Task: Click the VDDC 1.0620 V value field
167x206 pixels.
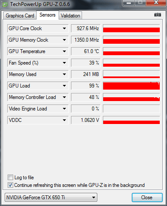Action: 86,120
